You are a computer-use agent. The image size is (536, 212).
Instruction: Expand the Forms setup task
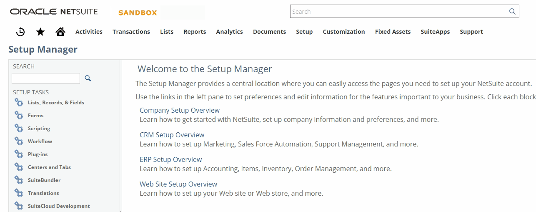point(35,116)
